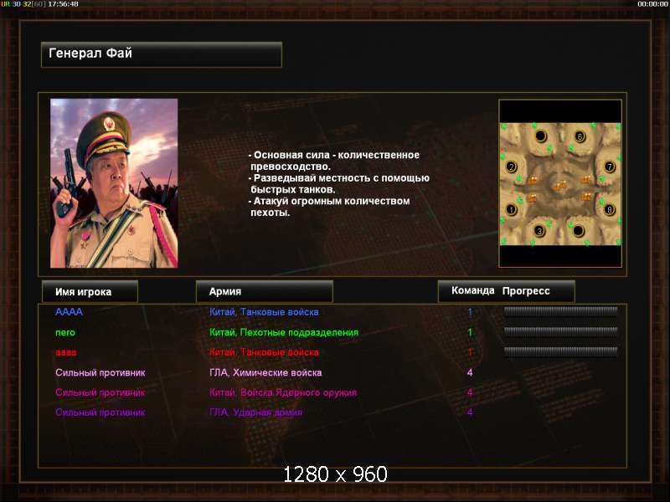Click start position 6 on the minimap
The height and width of the screenshot is (502, 670).
580,136
